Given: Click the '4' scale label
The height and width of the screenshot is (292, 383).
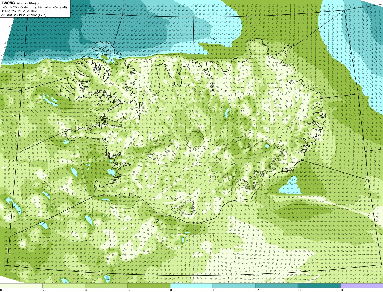Looking at the screenshot, I should pos(86,290).
